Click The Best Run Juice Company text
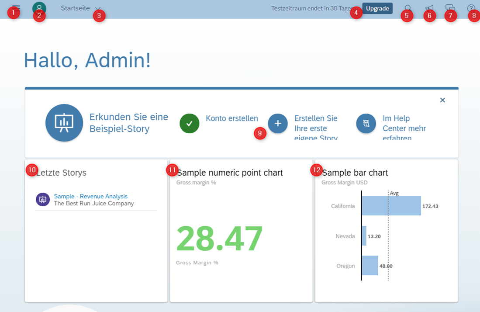Screen dimensions: 480x312 point(94,203)
